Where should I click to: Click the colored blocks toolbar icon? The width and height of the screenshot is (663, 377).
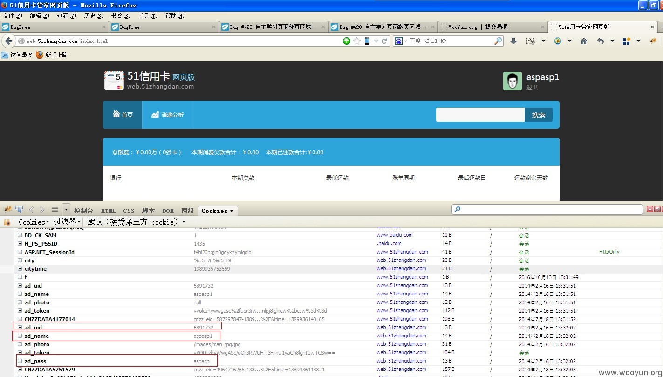tap(627, 41)
